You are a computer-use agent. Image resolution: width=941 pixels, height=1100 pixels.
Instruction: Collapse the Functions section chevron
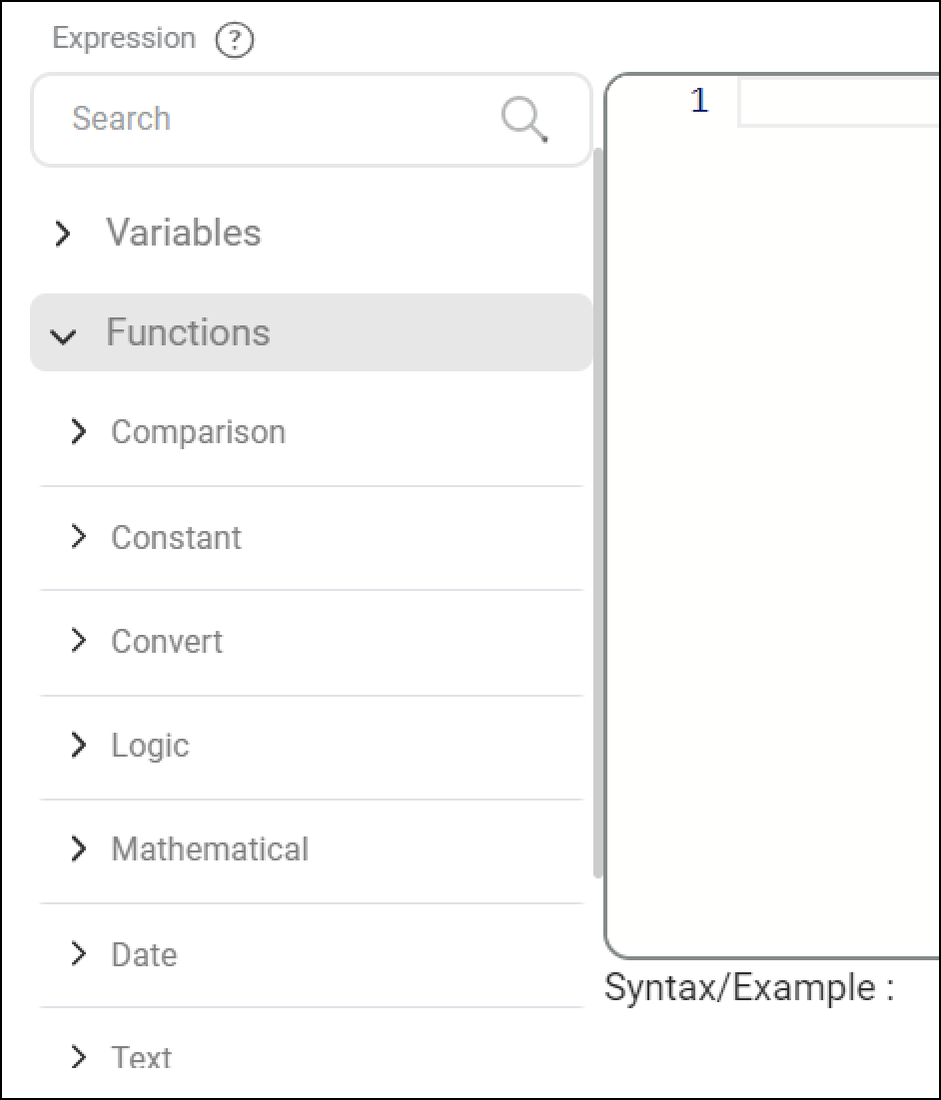[63, 336]
